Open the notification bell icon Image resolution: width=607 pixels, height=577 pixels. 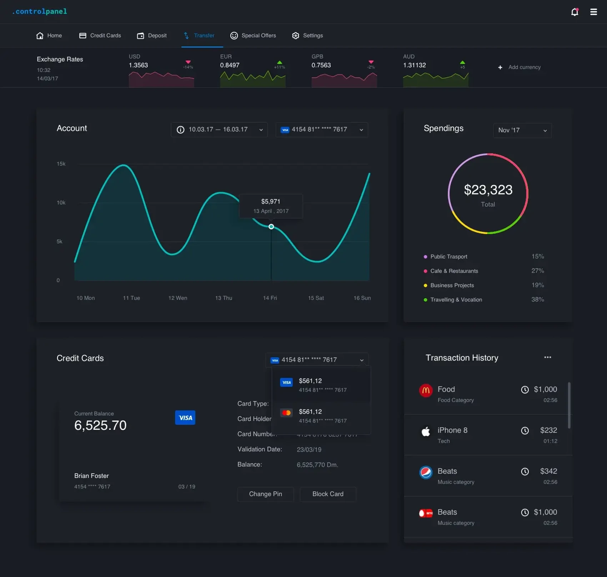[x=575, y=11]
